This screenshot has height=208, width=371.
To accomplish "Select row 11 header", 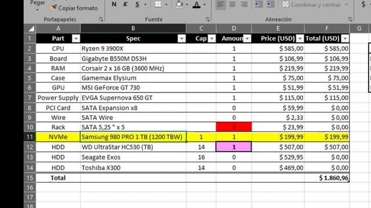I will click(30, 137).
